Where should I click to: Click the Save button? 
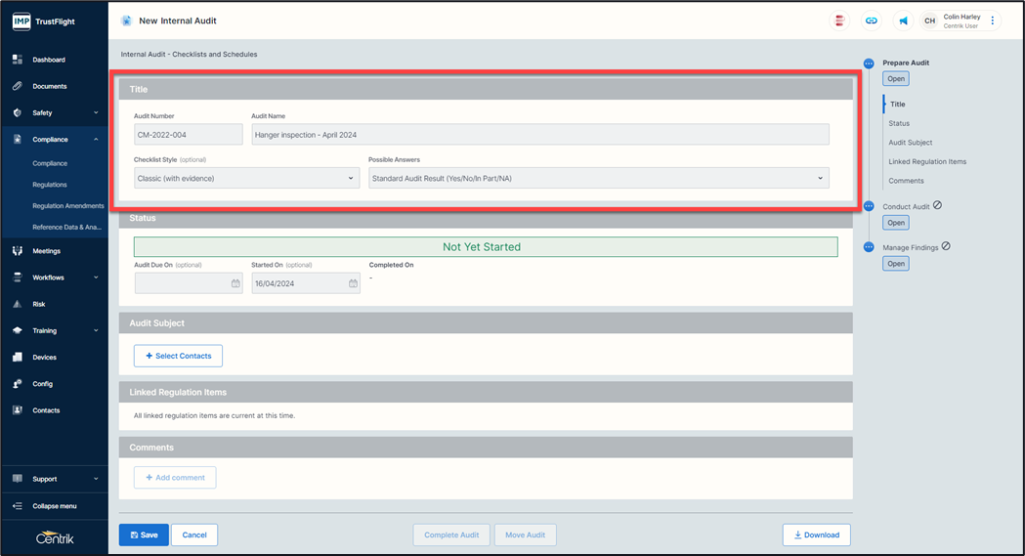coord(143,535)
